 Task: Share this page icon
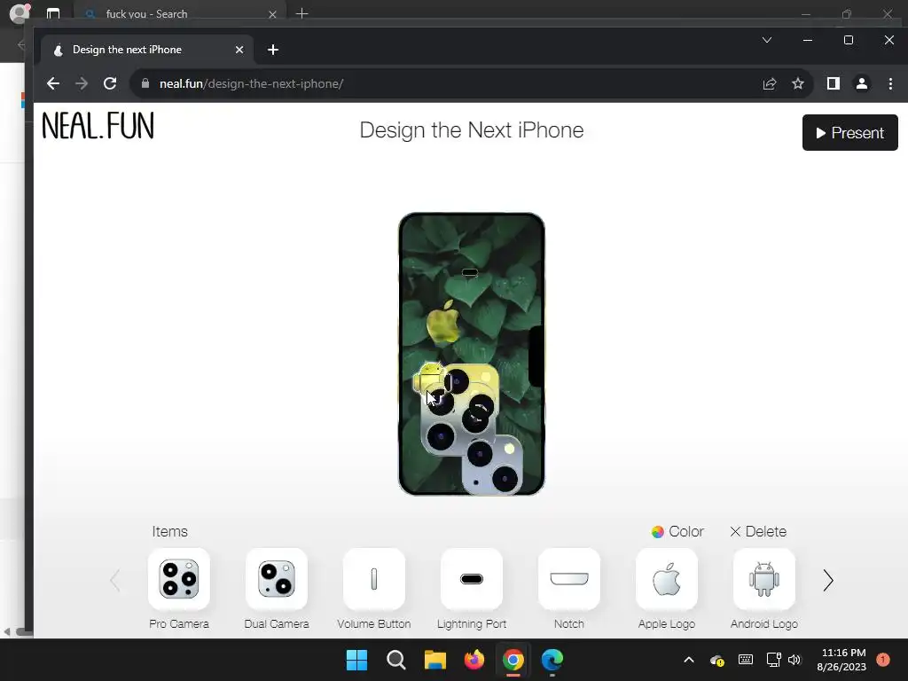[770, 83]
